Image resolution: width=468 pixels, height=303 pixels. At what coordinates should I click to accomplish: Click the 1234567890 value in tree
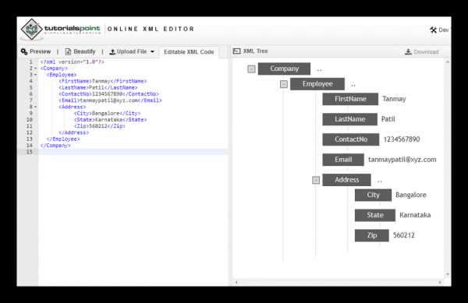[x=402, y=139]
